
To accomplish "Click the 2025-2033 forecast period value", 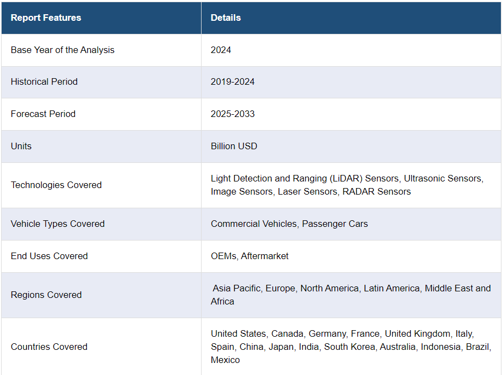I will coord(233,114).
